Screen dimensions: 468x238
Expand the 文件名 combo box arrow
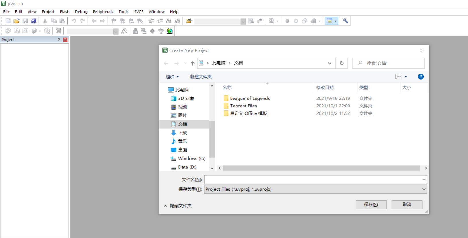click(x=424, y=180)
